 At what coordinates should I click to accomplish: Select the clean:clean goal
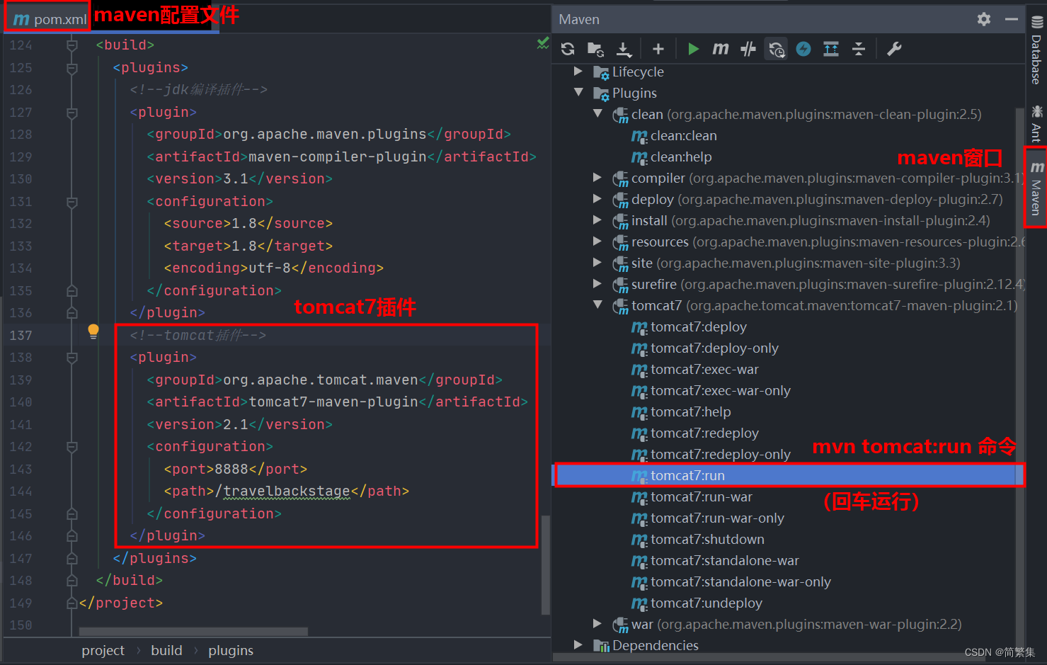tap(684, 135)
